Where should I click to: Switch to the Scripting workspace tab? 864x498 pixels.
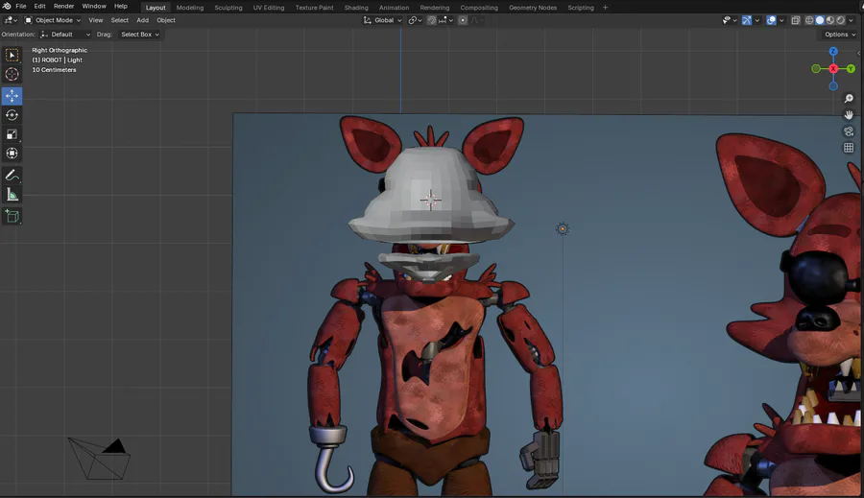pos(581,8)
